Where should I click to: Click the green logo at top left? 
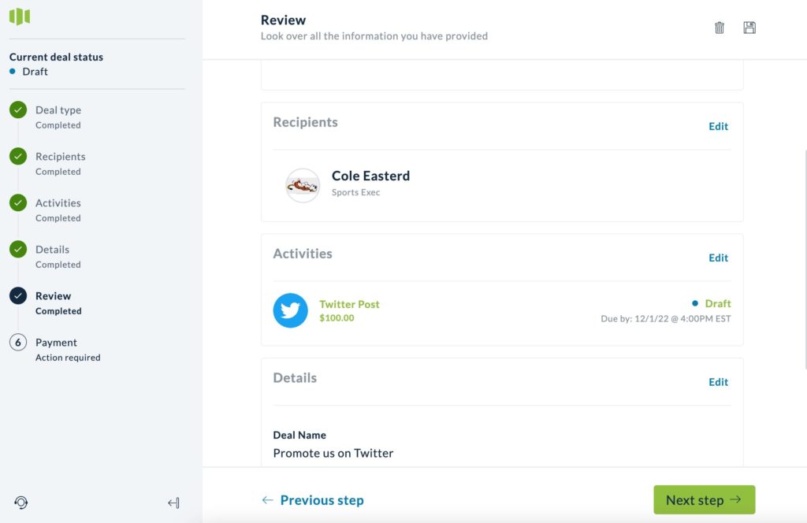20,17
